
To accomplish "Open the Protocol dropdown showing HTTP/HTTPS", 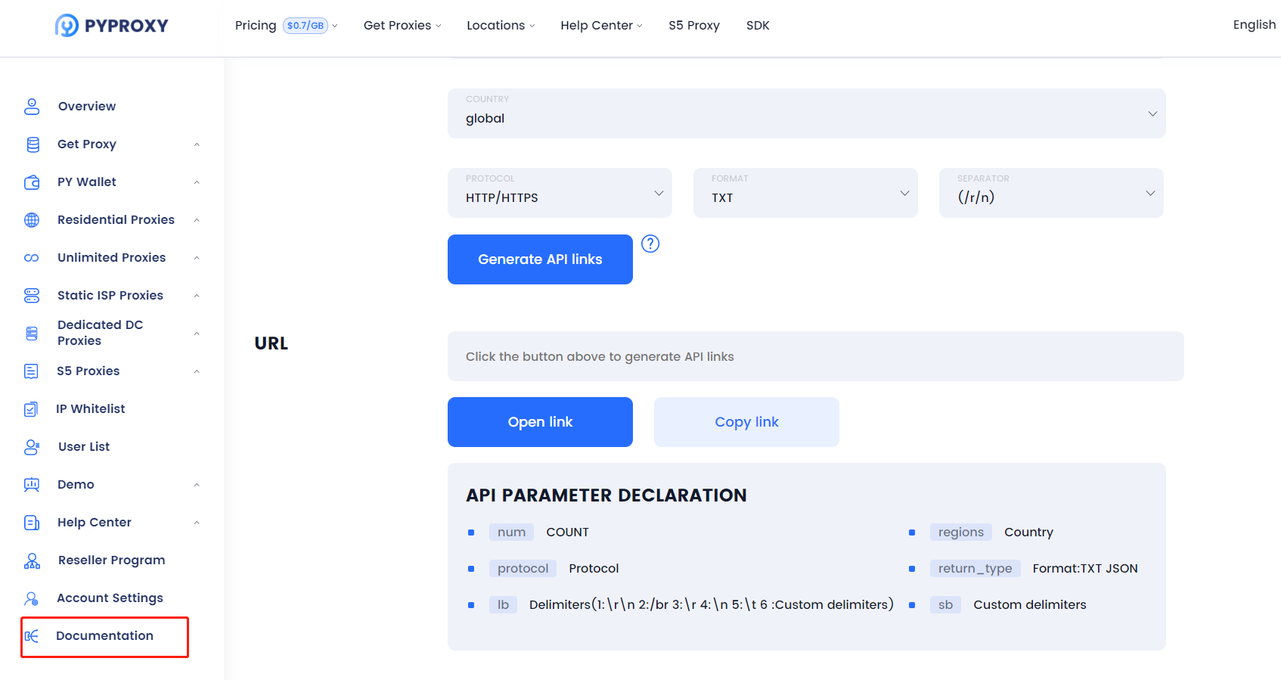I will click(560, 193).
